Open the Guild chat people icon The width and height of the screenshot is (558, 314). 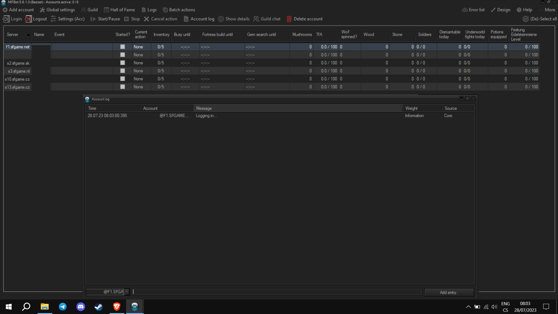pyautogui.click(x=256, y=19)
